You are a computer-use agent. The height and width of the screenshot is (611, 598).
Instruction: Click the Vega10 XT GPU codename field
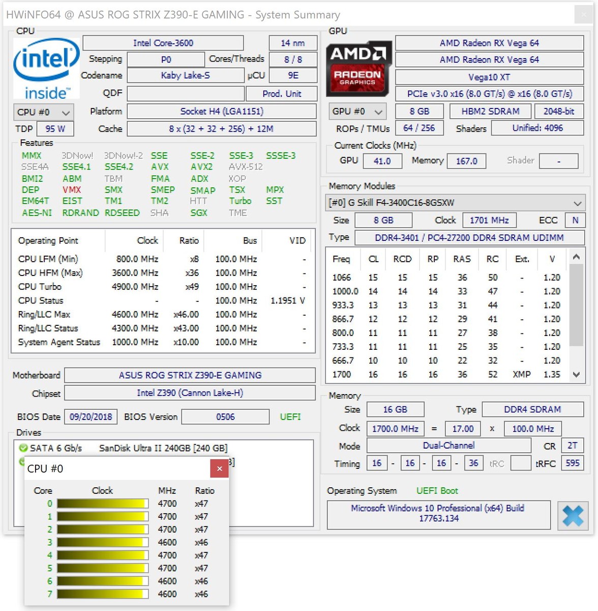click(489, 77)
